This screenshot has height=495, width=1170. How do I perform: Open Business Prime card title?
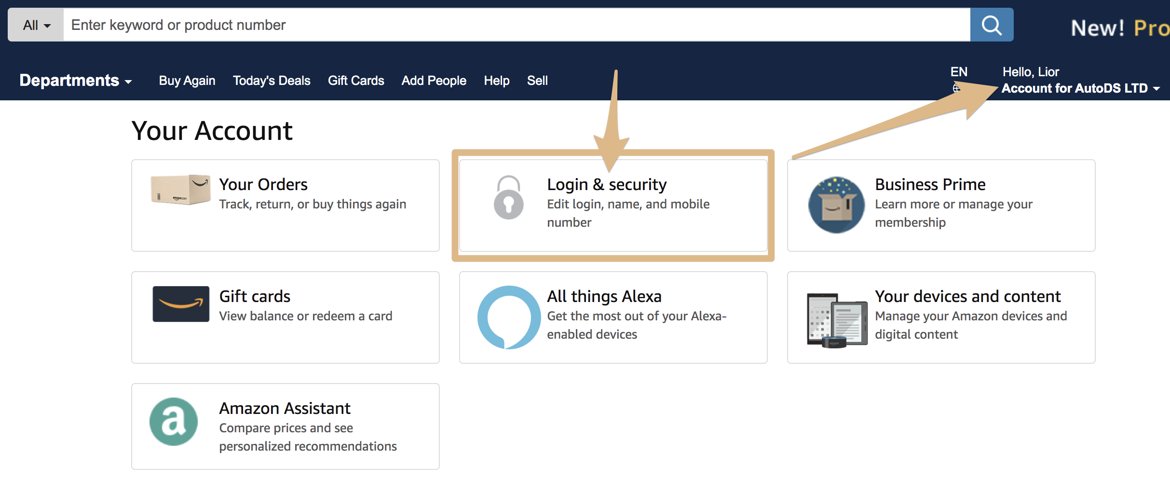pos(930,184)
